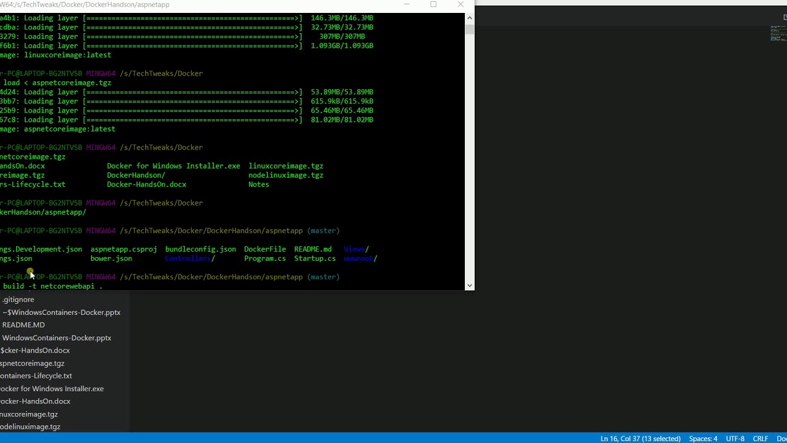Image resolution: width=787 pixels, height=443 pixels.
Task: Click the Ln 16, Col 37 status indicator
Action: [641, 439]
